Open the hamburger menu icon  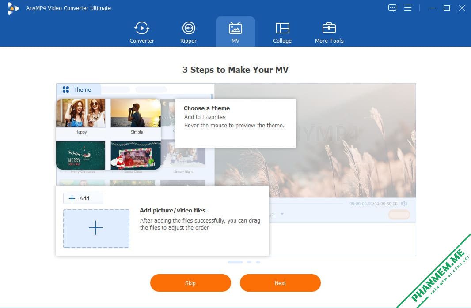pos(408,8)
